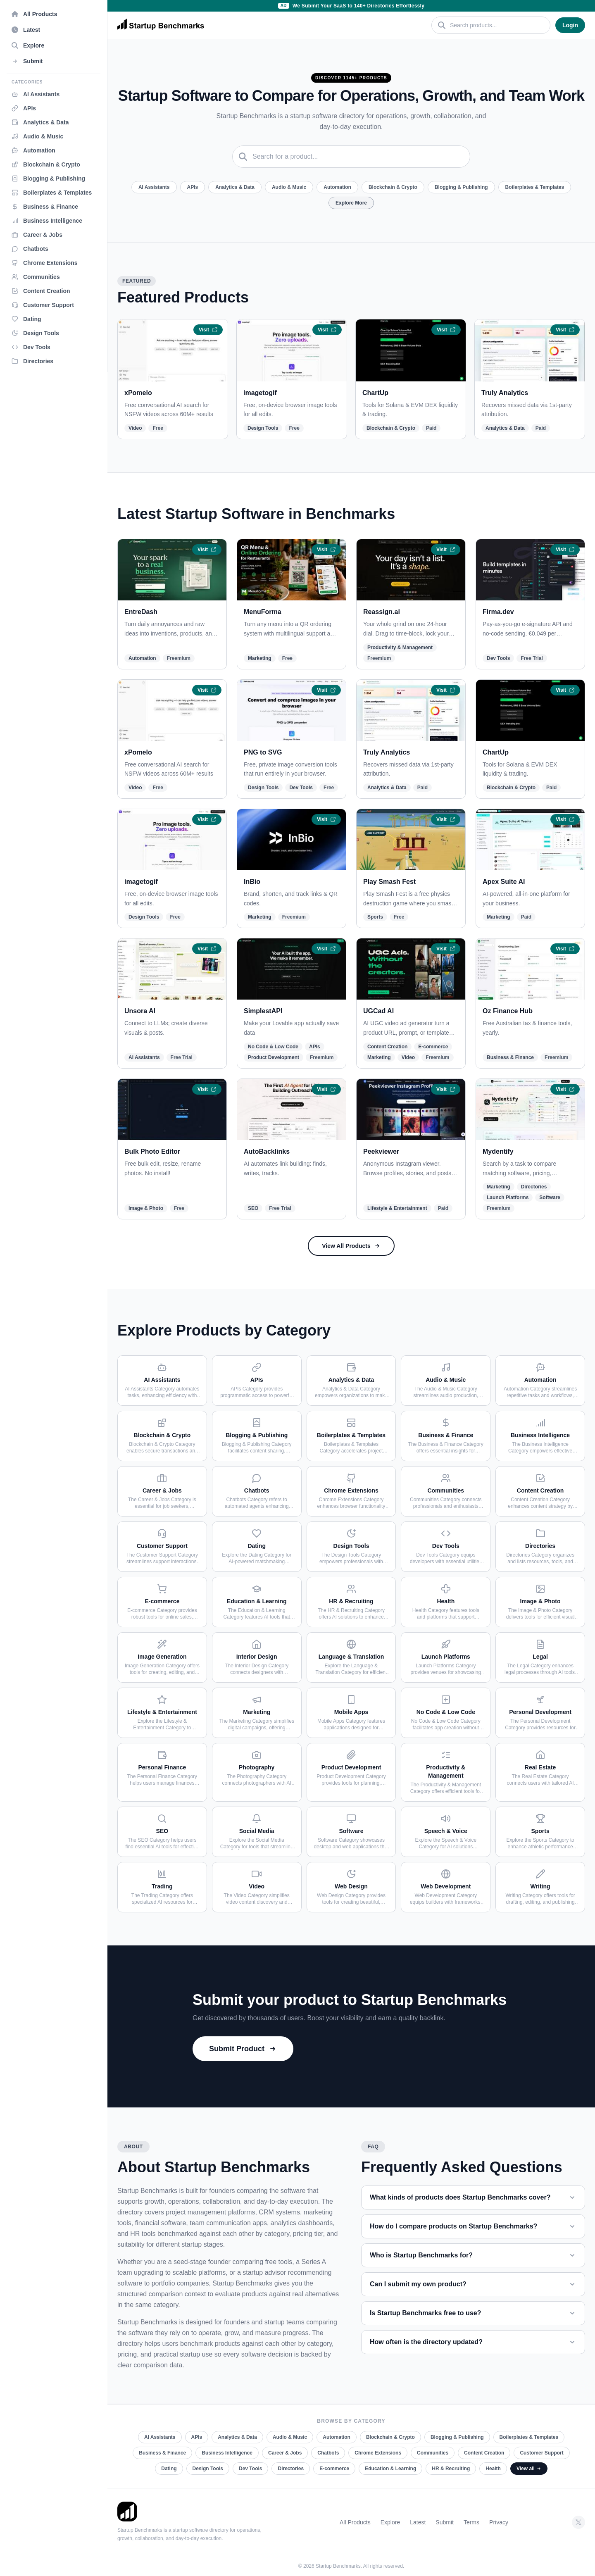Viewport: 595px width, 2576px height.
Task: Click the speaker icon on Speech & Voice card
Action: point(446,1818)
